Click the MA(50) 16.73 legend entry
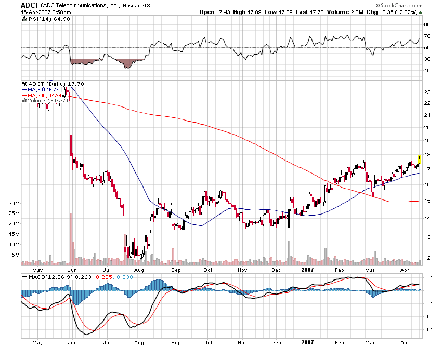This screenshot has width=442, height=347. coord(41,89)
